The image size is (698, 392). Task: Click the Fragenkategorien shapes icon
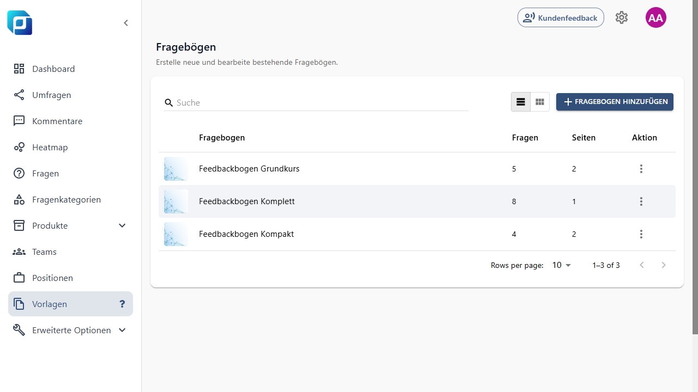pos(19,199)
